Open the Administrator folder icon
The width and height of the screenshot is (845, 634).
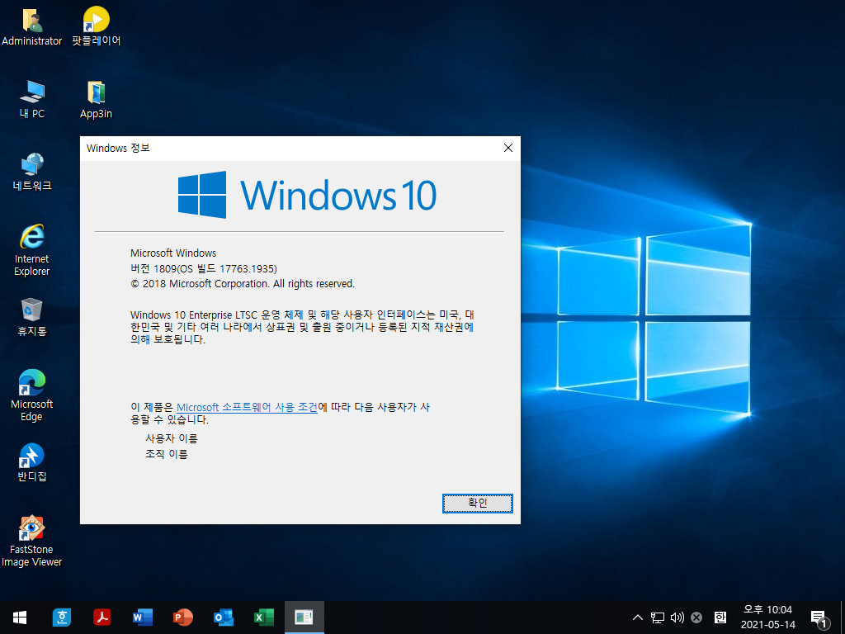click(32, 26)
